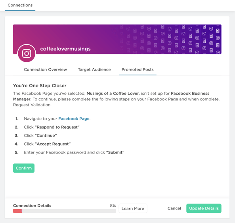The height and width of the screenshot is (223, 235).
Task: Open the Connections tab
Action: pos(20,5)
